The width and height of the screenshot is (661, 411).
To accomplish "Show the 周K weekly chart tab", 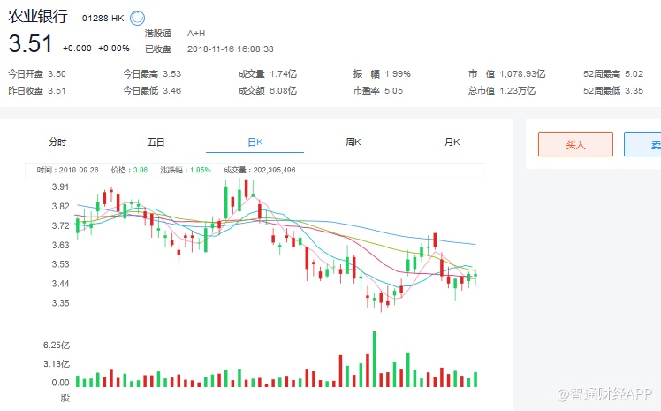I will pos(353,142).
